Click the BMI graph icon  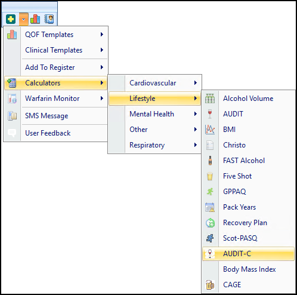210,130
